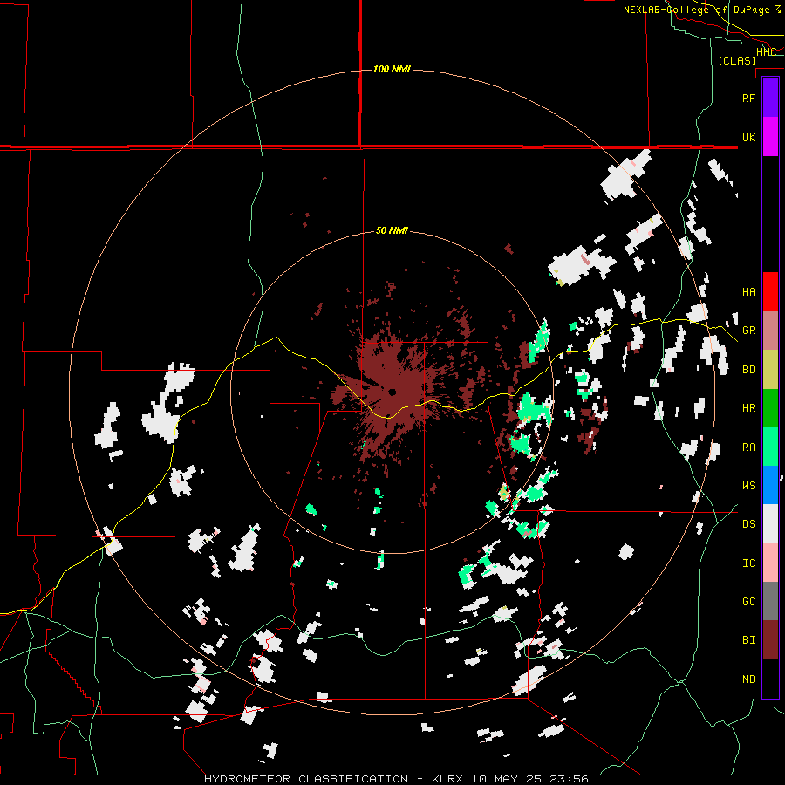Click the purple RF legend color swatch
Screen dimensions: 785x785
pos(770,98)
